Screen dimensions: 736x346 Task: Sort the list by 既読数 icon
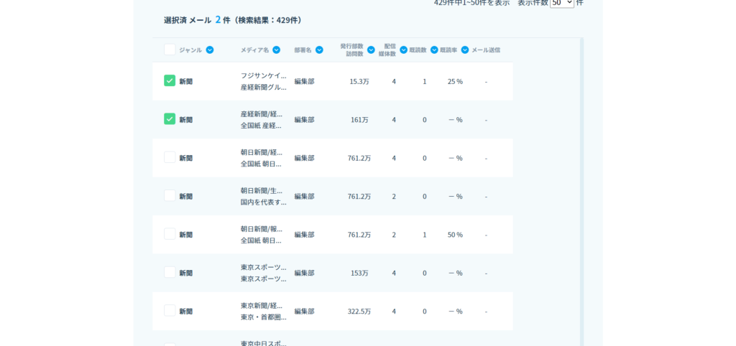(434, 50)
